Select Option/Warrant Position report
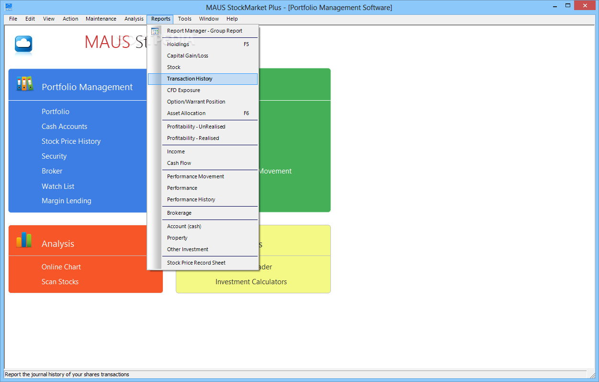Screen dimensions: 599x382 click(x=203, y=102)
